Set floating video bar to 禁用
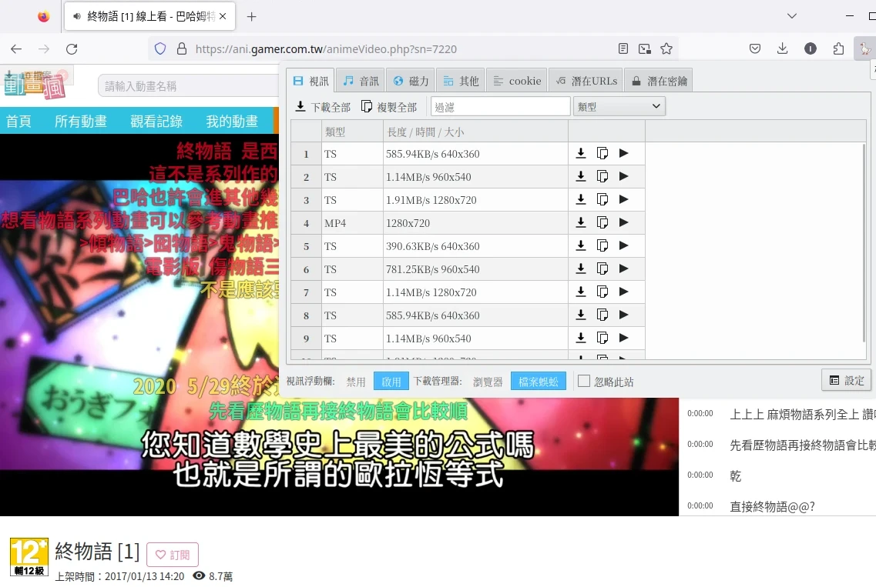 tap(356, 382)
